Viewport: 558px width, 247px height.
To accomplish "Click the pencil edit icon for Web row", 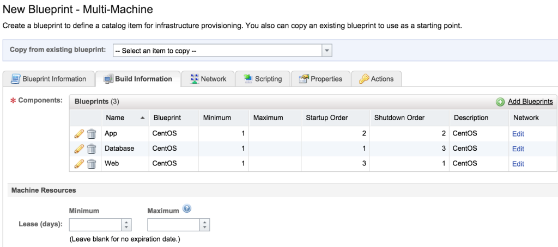I will pyautogui.click(x=79, y=164).
